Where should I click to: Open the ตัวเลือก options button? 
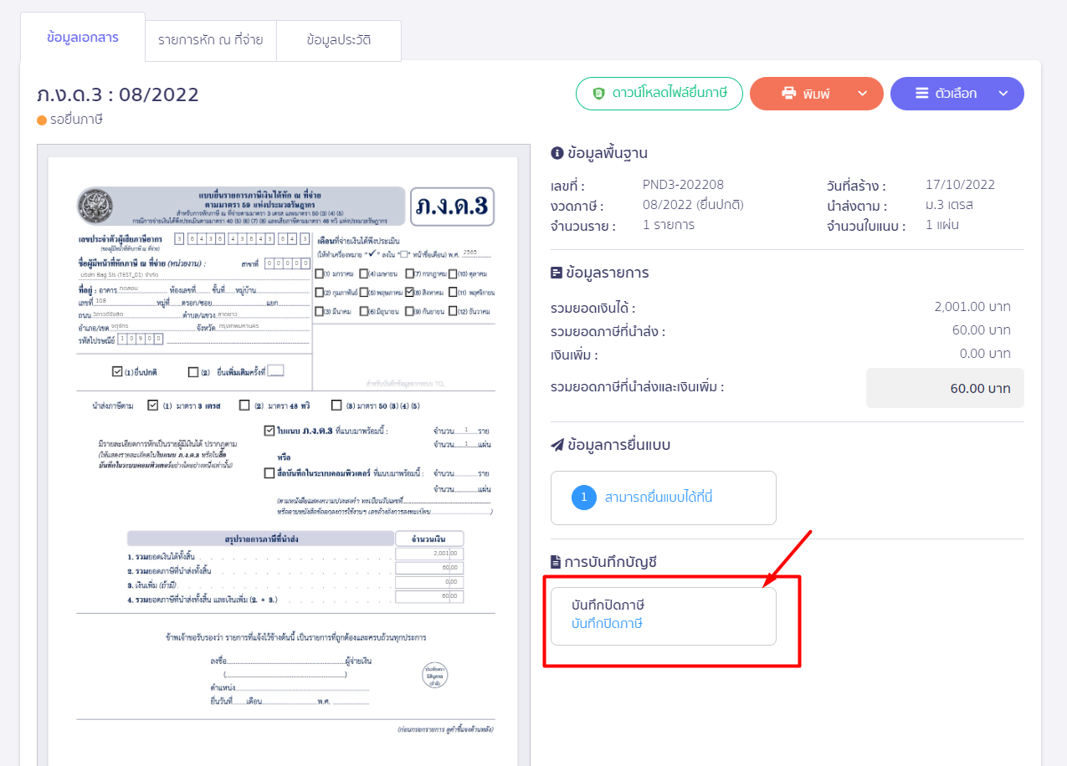[x=957, y=94]
